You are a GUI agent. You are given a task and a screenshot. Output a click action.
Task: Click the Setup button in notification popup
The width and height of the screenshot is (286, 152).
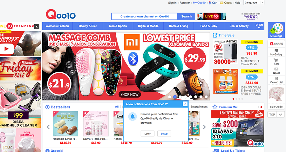(x=164, y=134)
